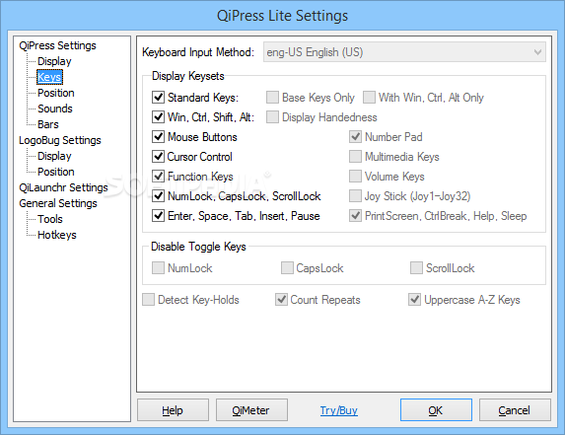This screenshot has height=435, width=565.
Task: Click the Help button
Action: 173,410
